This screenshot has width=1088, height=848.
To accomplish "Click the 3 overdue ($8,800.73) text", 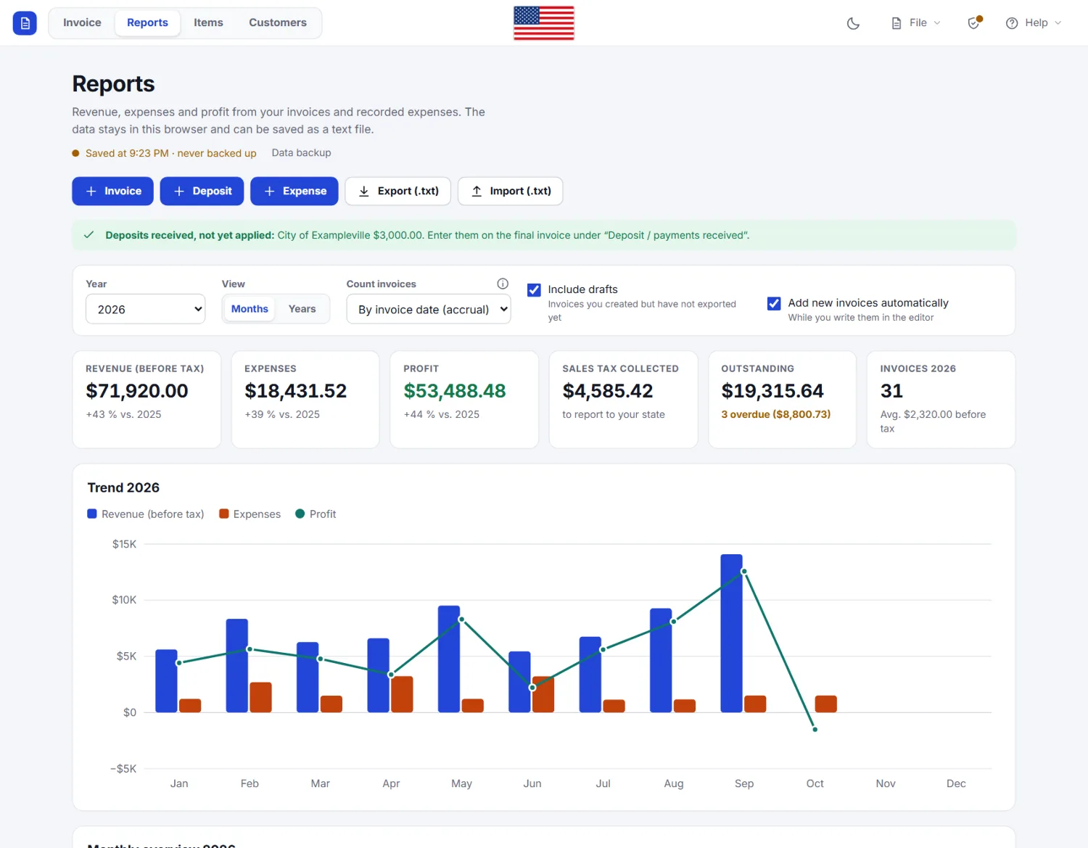I will pos(775,414).
